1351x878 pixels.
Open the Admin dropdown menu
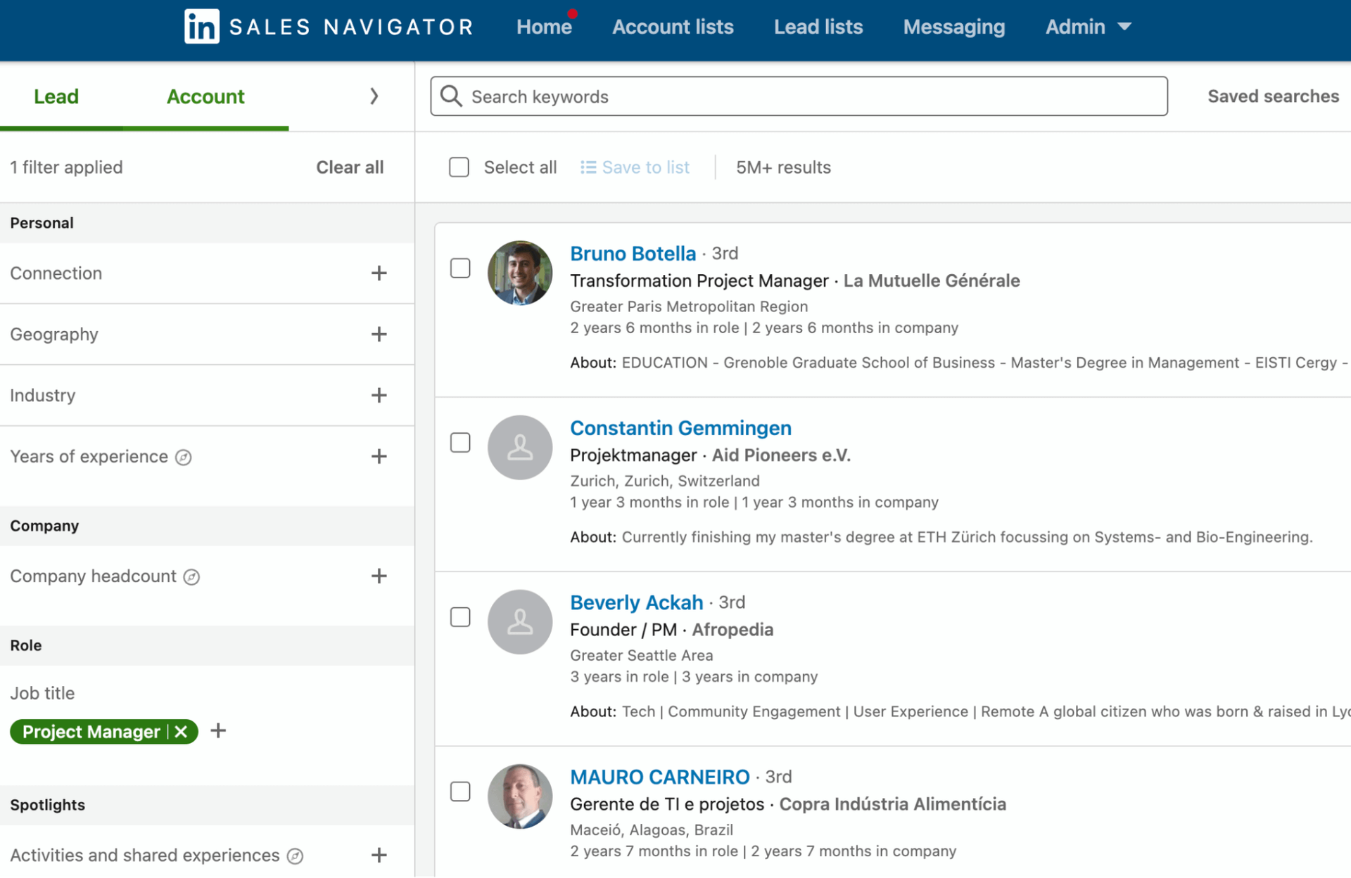[1088, 27]
